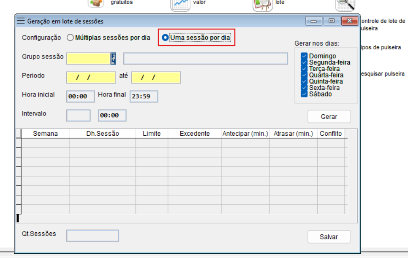Click the icon above the 'gratuitos' label
408x258 pixels.
(x=96, y=3)
